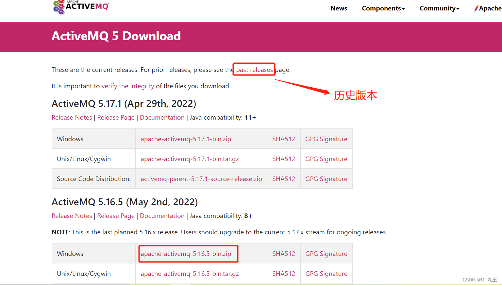The width and height of the screenshot is (502, 285).
Task: Select the Source Code Distribution: cell
Action: pos(94,179)
